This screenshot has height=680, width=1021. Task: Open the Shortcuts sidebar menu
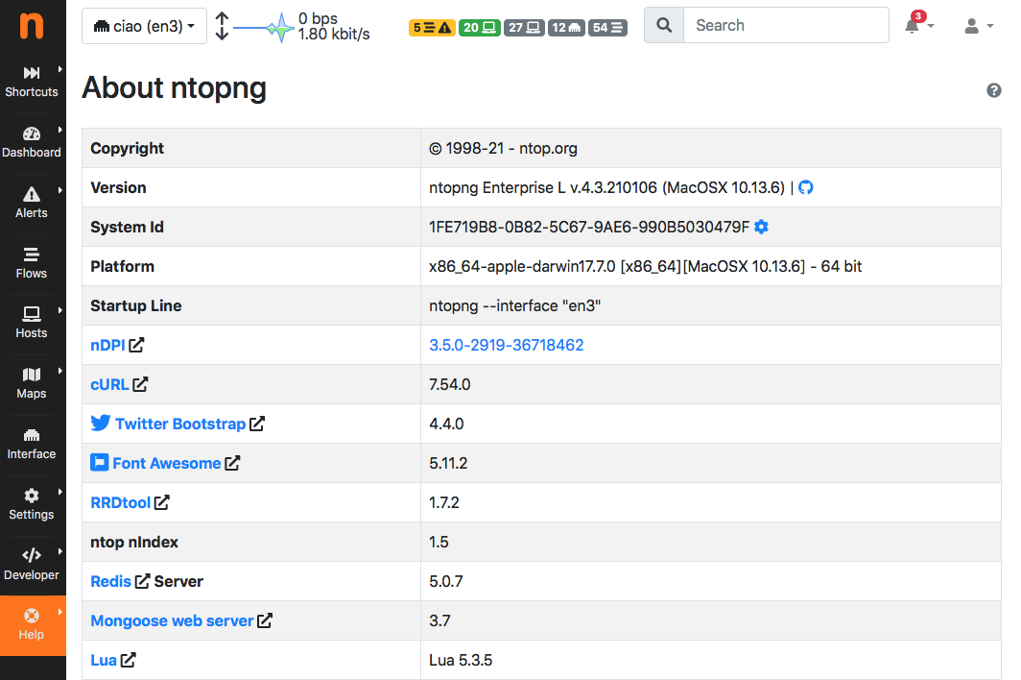pos(33,83)
